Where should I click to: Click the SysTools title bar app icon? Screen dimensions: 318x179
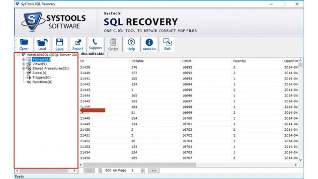[x=17, y=4]
